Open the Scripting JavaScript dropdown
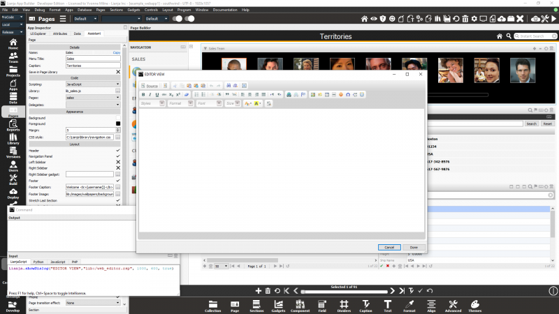Screen dimensions: 559x314 tap(93, 84)
